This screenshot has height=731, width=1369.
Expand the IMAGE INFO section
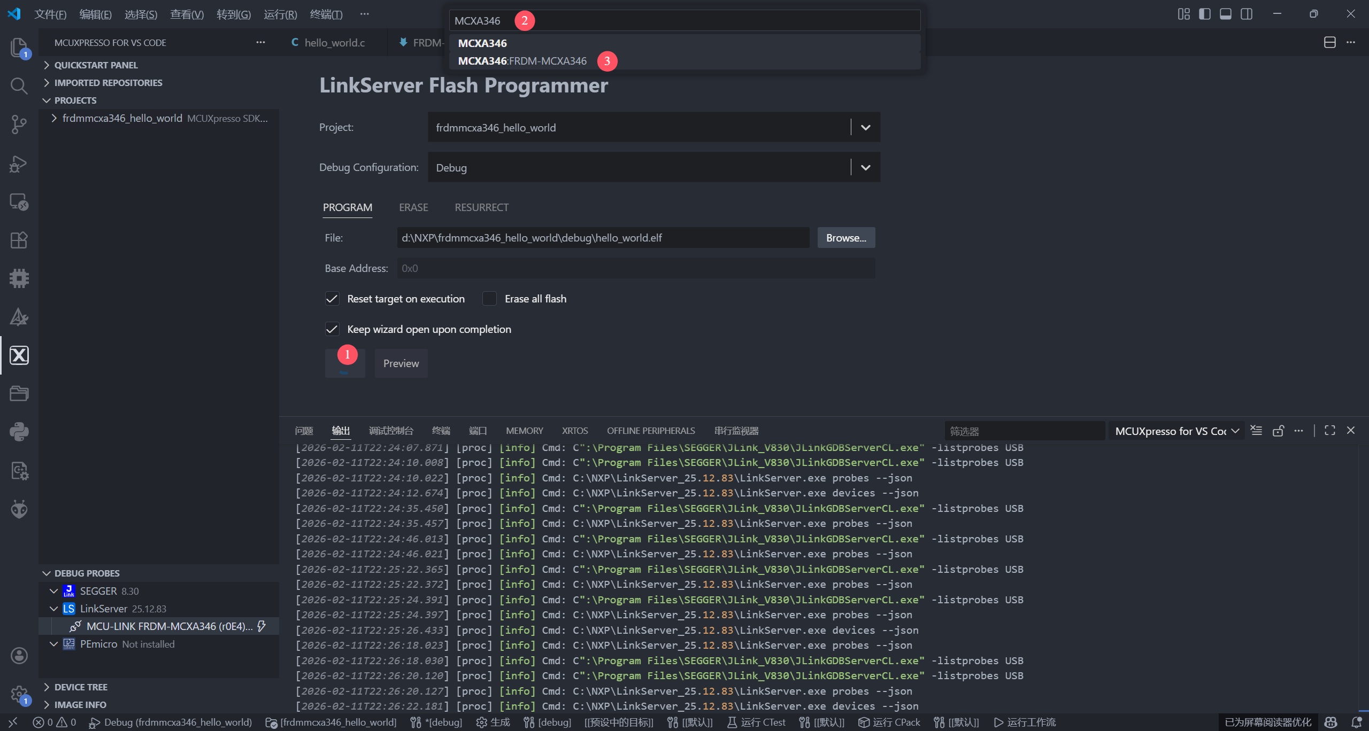click(x=80, y=705)
